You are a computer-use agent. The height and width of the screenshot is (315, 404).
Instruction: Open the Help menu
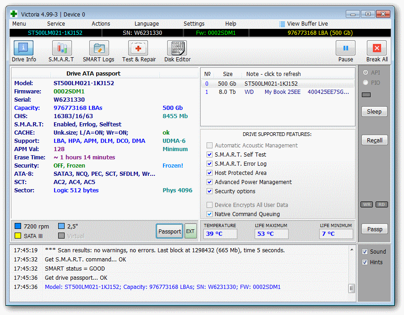(230, 24)
